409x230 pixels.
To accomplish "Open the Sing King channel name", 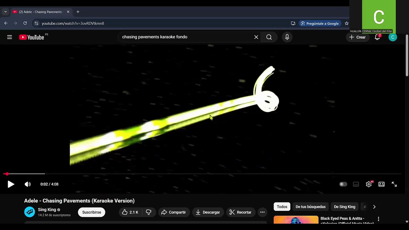I will point(47,210).
